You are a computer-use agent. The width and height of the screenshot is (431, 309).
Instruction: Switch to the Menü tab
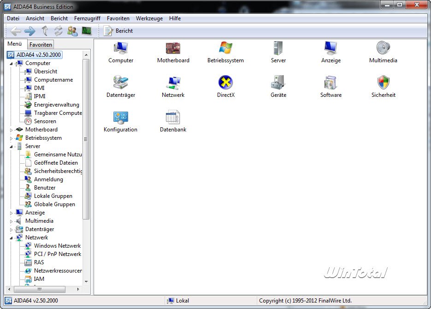[15, 44]
